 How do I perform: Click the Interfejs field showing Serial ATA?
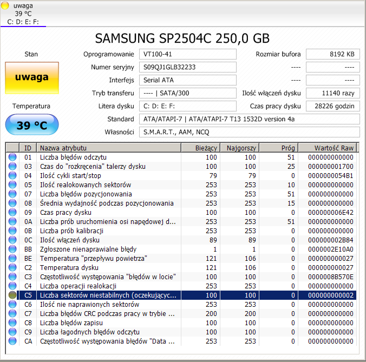(188, 80)
